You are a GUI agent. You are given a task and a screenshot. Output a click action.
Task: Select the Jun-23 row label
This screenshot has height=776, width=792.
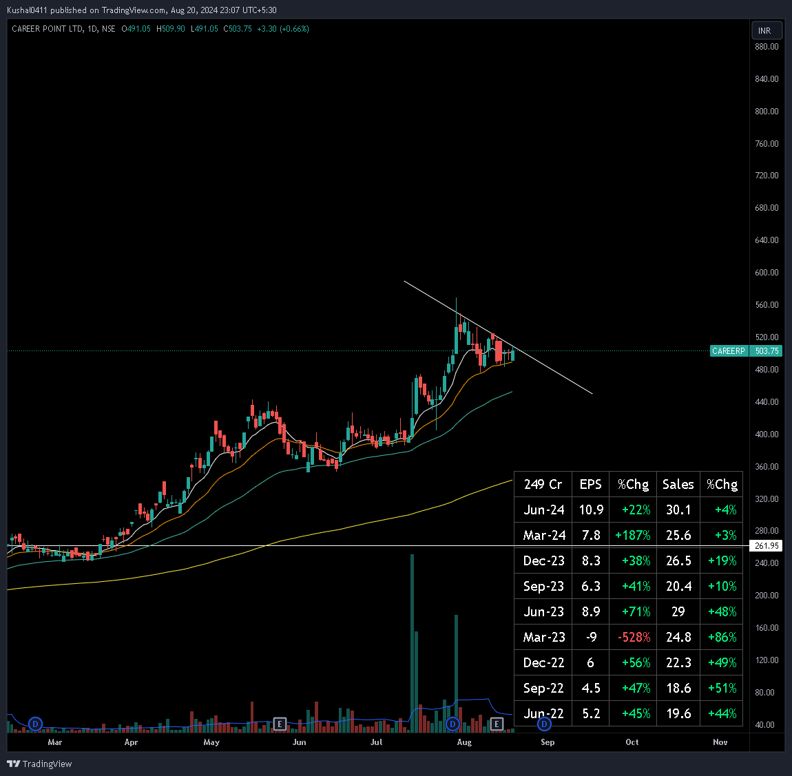pyautogui.click(x=543, y=612)
